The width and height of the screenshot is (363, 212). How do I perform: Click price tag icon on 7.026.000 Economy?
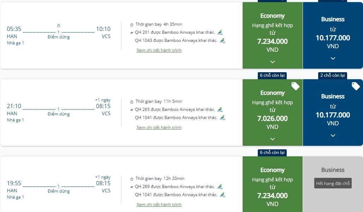[x=295, y=86]
